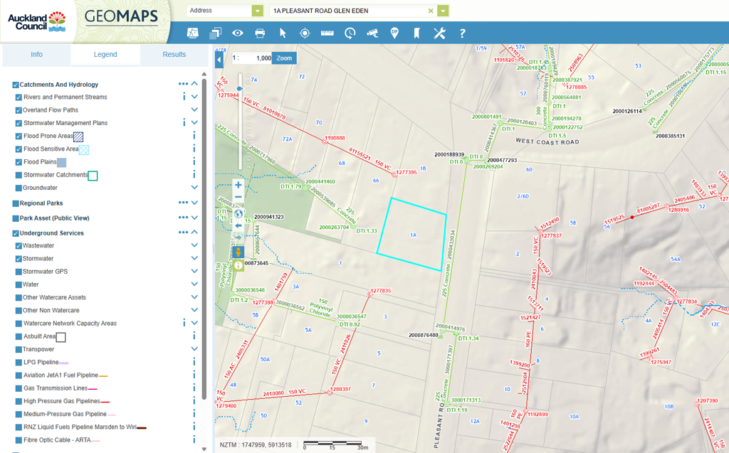Open the basemap layers icon
Screen dimensions: 729x453
click(x=215, y=33)
